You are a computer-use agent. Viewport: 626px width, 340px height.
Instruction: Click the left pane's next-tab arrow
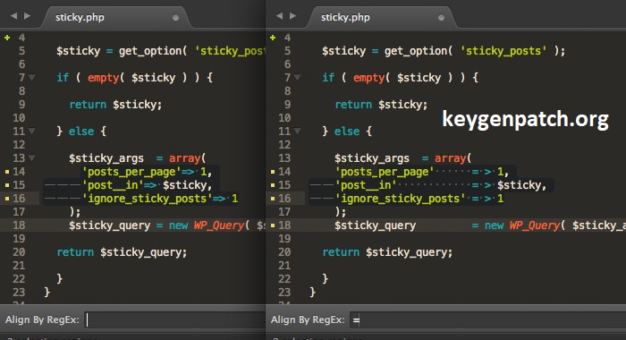click(x=27, y=16)
